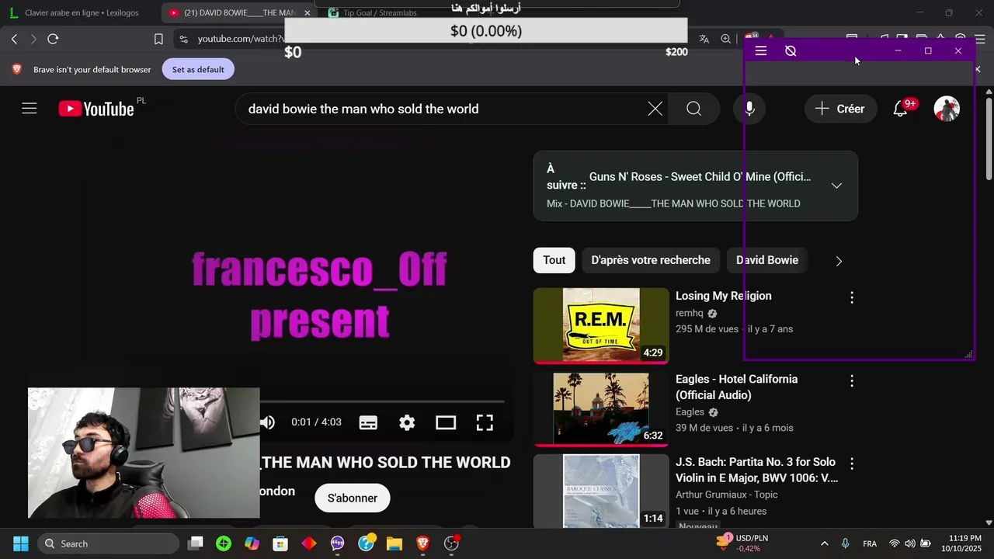The image size is (994, 559).
Task: Switch player to theater mode
Action: tap(446, 422)
